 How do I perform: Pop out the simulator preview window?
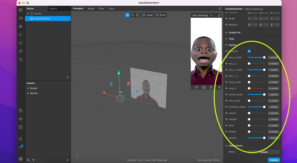pos(219,15)
